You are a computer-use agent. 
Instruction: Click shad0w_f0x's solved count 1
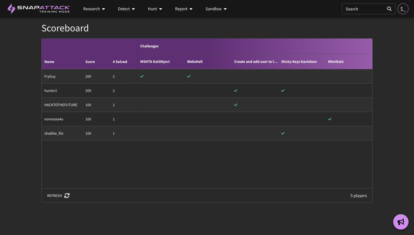click(114, 133)
